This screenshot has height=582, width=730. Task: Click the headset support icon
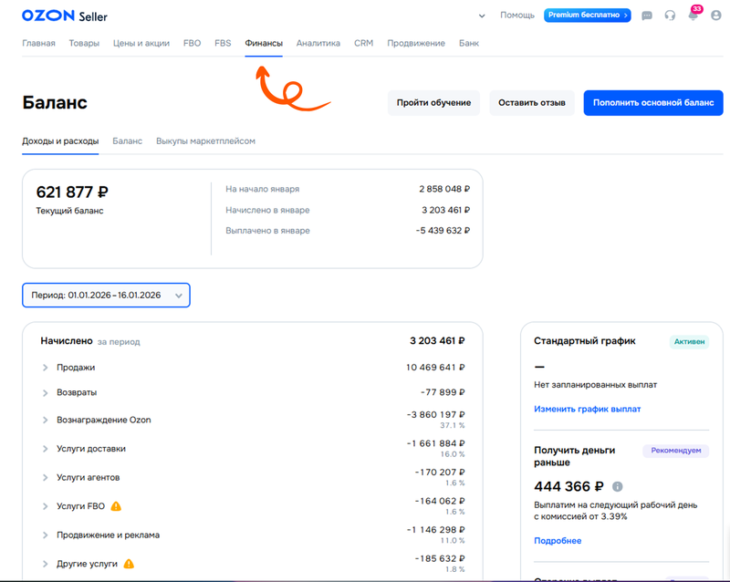point(670,16)
